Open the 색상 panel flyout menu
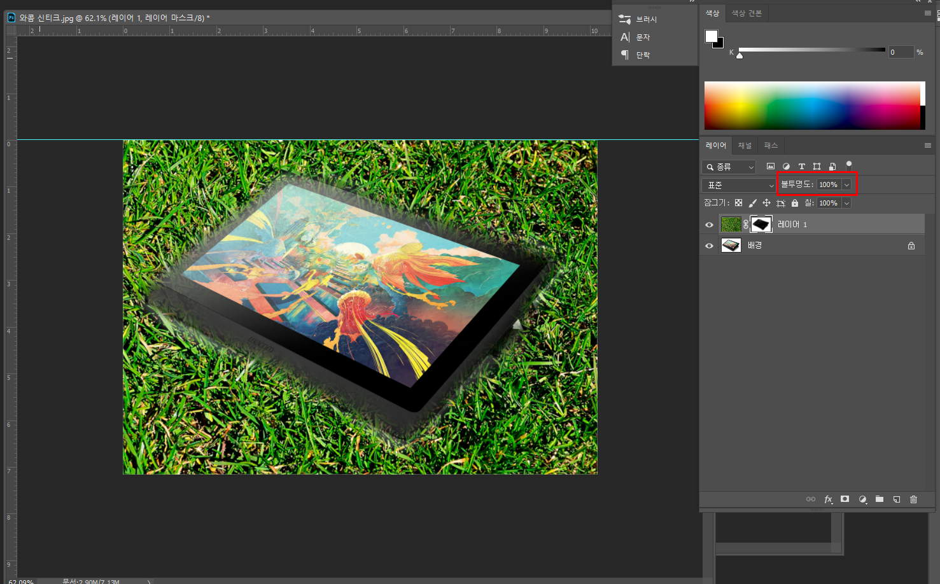This screenshot has height=584, width=940. [927, 13]
